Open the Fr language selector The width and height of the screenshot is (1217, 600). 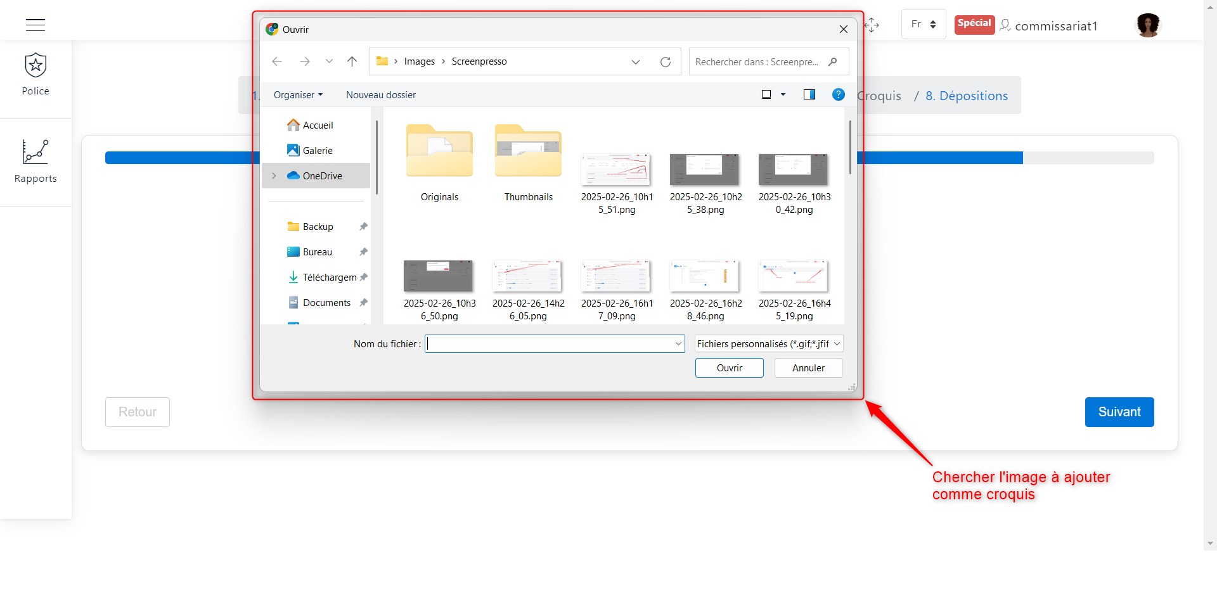924,24
